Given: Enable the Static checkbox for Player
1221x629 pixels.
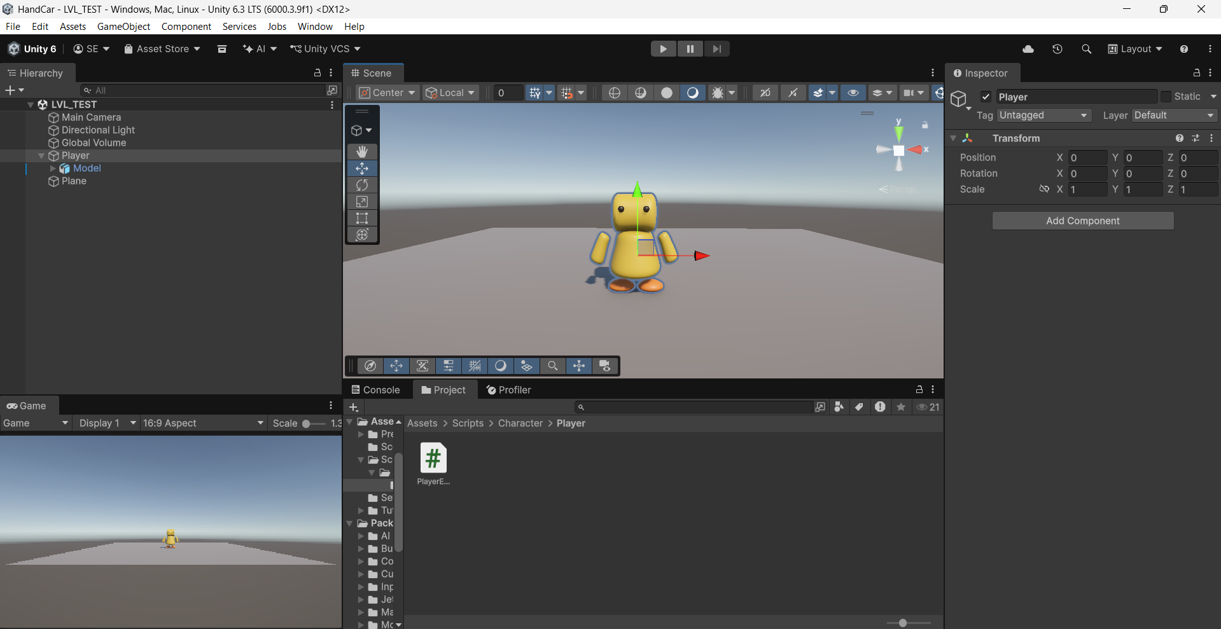Looking at the screenshot, I should pyautogui.click(x=1166, y=97).
